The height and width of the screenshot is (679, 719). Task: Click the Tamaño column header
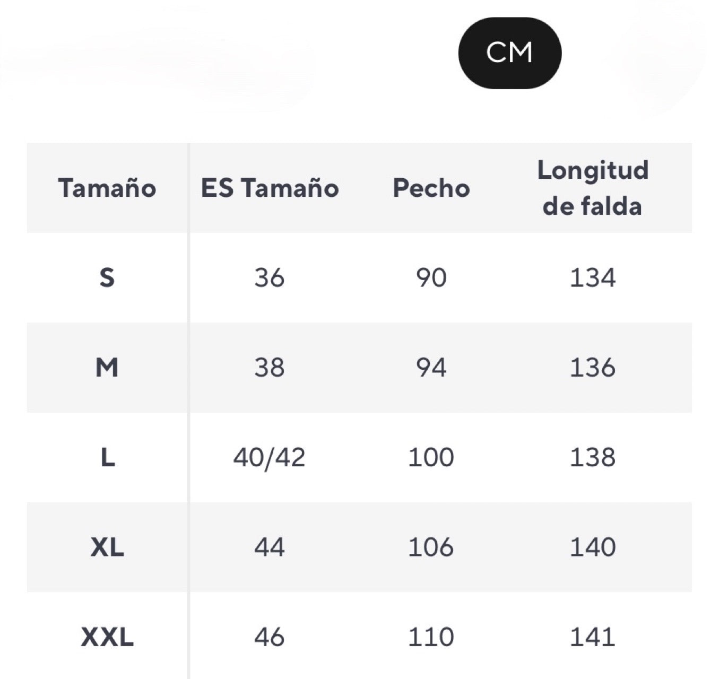[x=107, y=188]
